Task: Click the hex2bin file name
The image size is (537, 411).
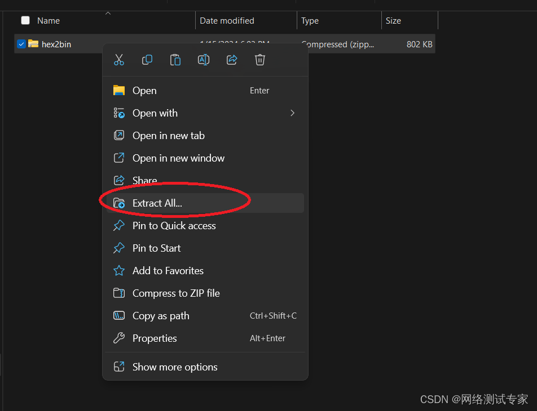Action: [x=57, y=44]
